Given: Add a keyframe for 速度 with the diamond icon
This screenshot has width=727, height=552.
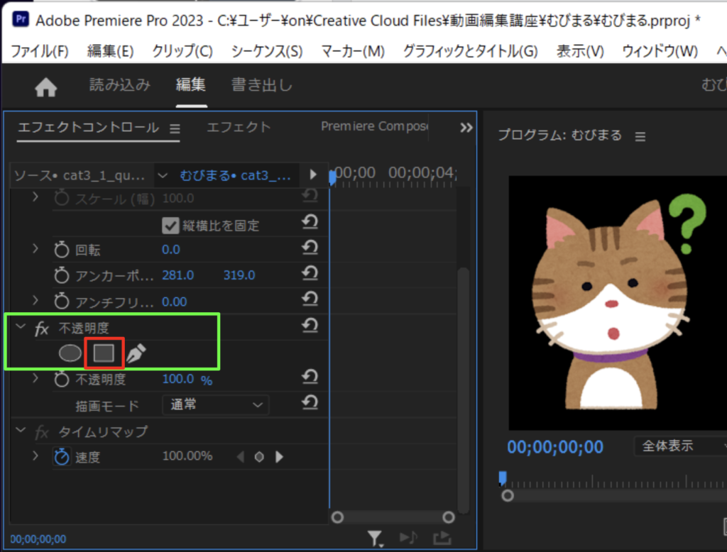Looking at the screenshot, I should 259,457.
